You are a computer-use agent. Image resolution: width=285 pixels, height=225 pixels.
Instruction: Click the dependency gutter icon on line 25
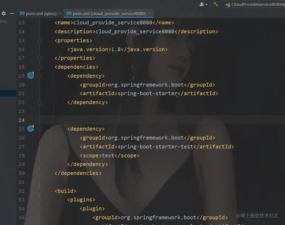[x=31, y=128]
